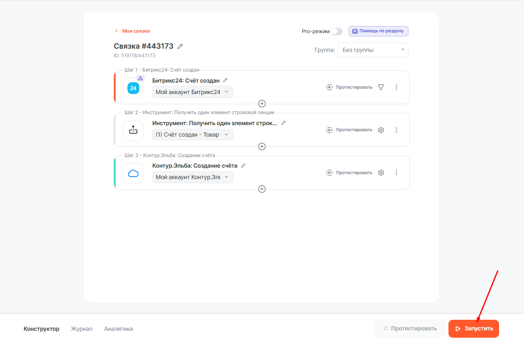Open settings gear for Инструмент step
The image size is (524, 341).
tap(381, 130)
